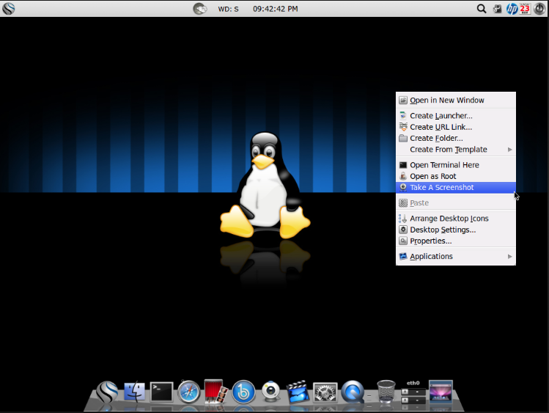Open the Safari compass icon in dock
The height and width of the screenshot is (413, 549).
[x=188, y=392]
